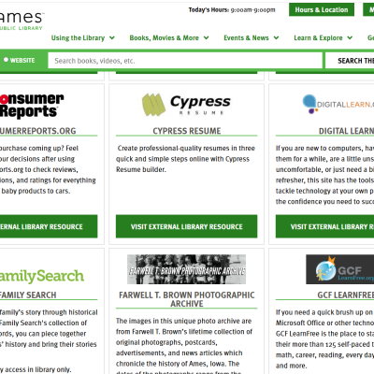Visit external resource for Consumer Reports
Screen dimensions: 374x374
click(49, 226)
